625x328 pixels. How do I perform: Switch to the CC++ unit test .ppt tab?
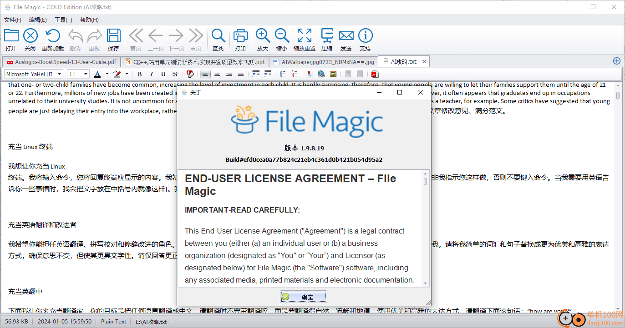195,62
